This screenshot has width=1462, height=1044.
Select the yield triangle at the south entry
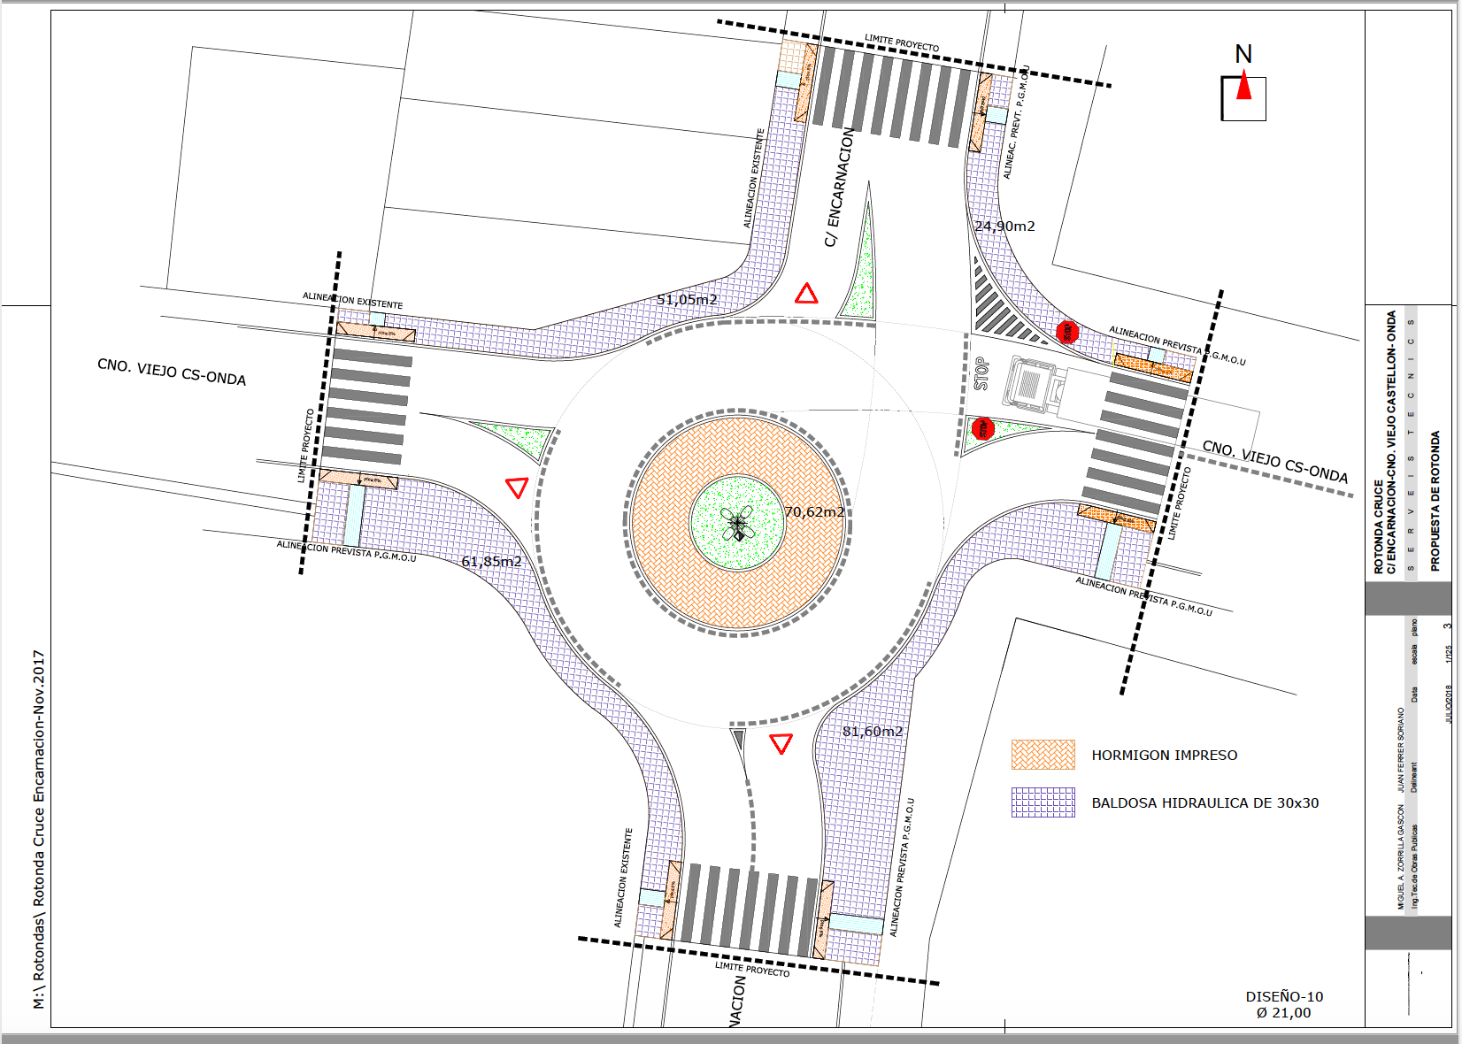(x=781, y=743)
